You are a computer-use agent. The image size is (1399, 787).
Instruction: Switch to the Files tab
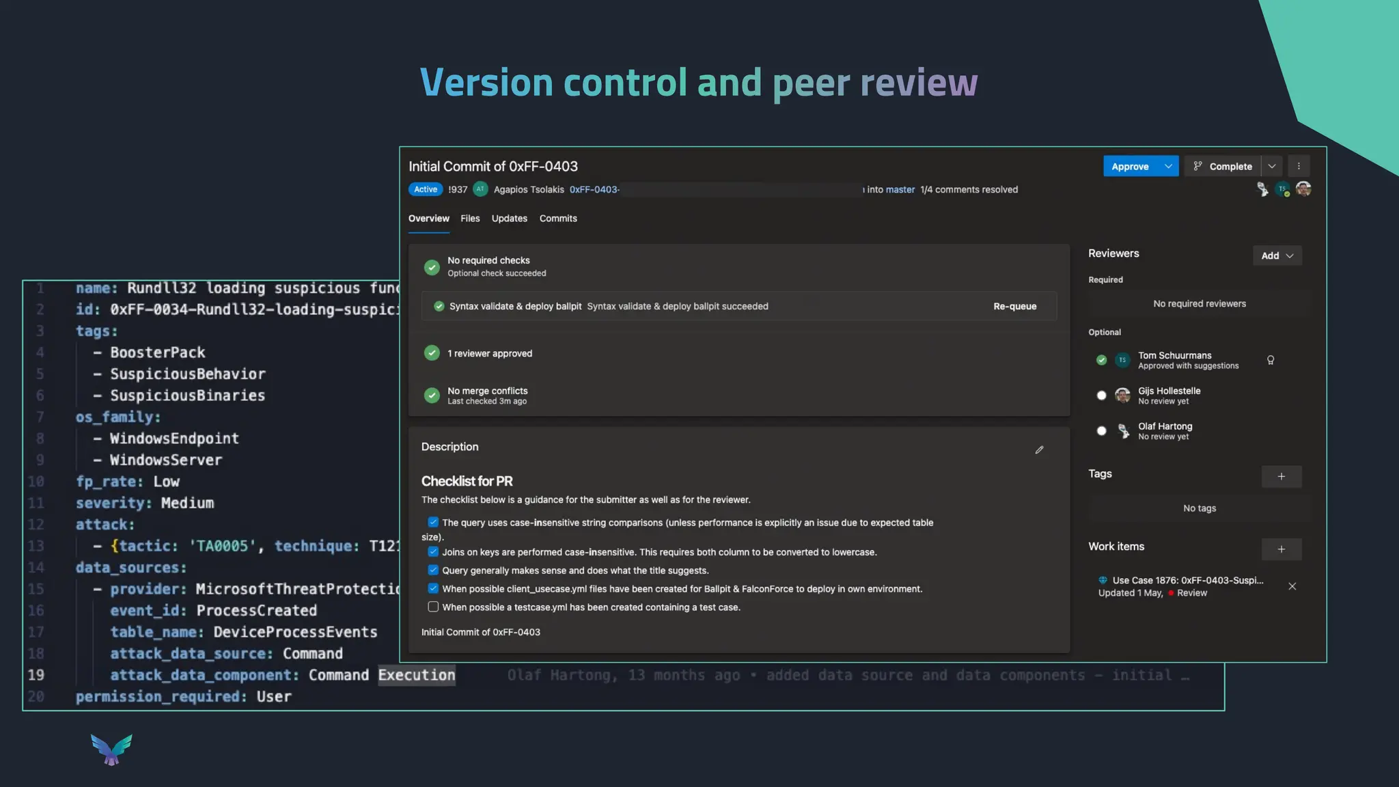(470, 219)
